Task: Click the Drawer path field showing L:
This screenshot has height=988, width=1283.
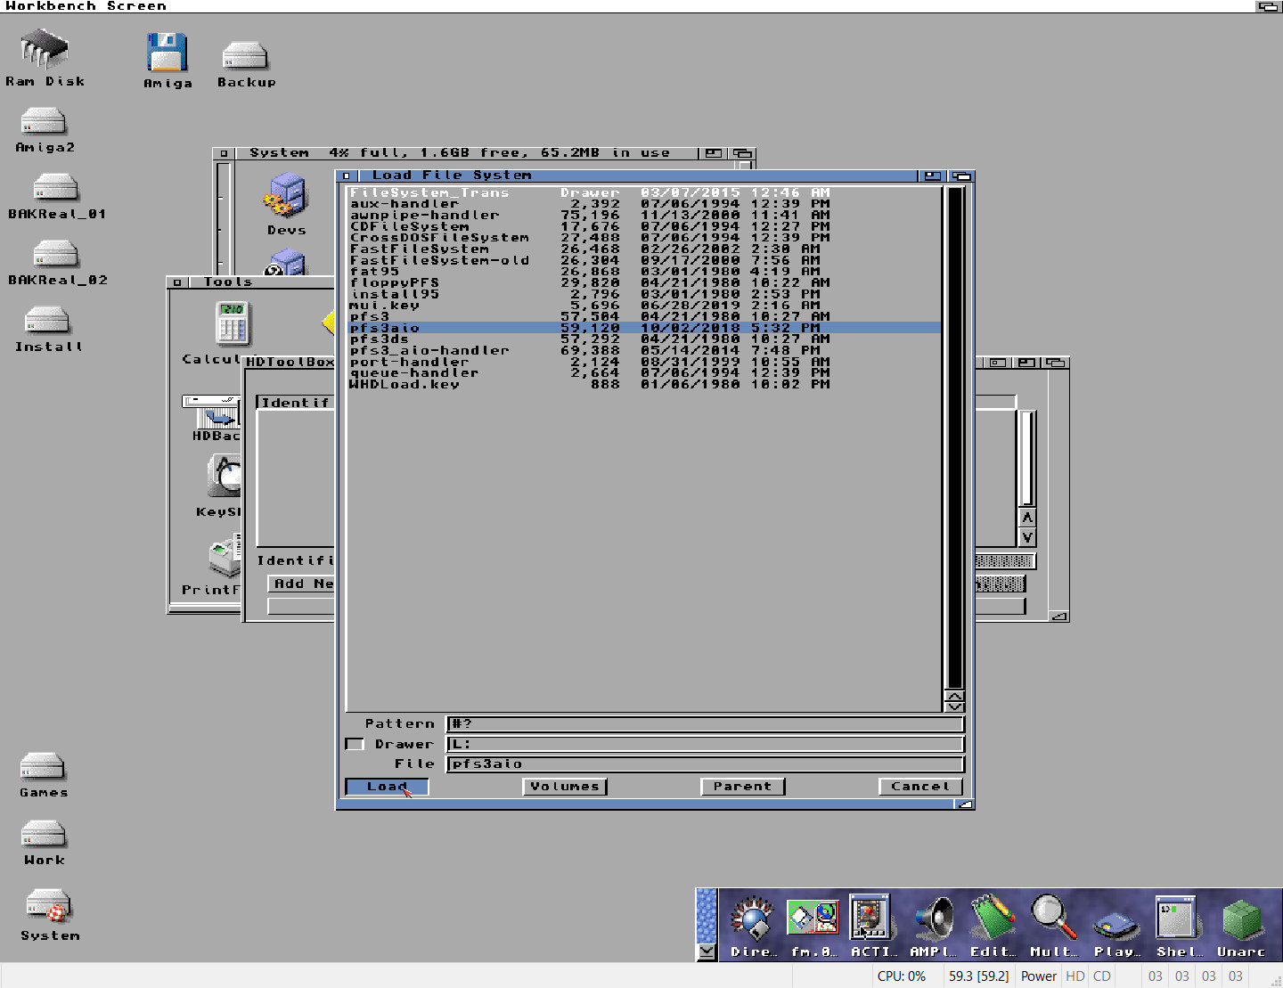Action: (x=706, y=744)
